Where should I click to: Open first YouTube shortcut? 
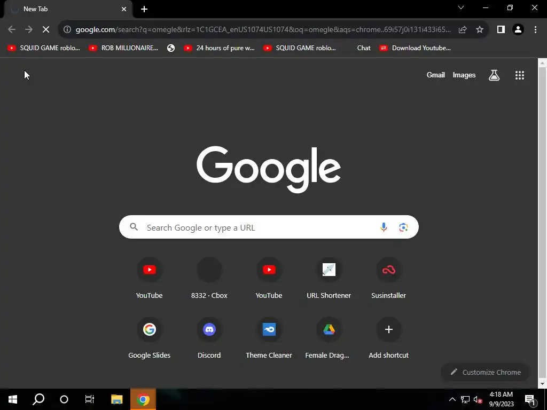click(150, 278)
